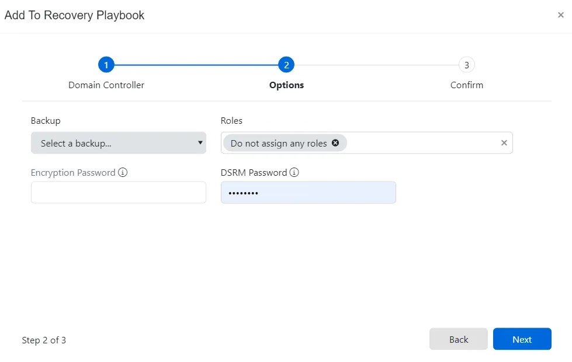Clear all selections in the Roles field
The height and width of the screenshot is (362, 572).
(x=504, y=143)
